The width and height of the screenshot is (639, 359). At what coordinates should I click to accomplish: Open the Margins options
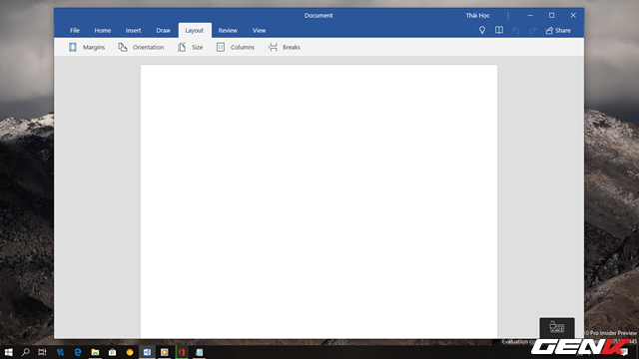coord(87,47)
